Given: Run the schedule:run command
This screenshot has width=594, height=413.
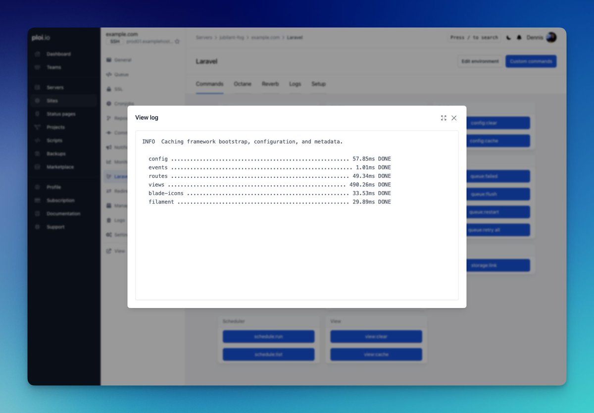Looking at the screenshot, I should pos(268,337).
